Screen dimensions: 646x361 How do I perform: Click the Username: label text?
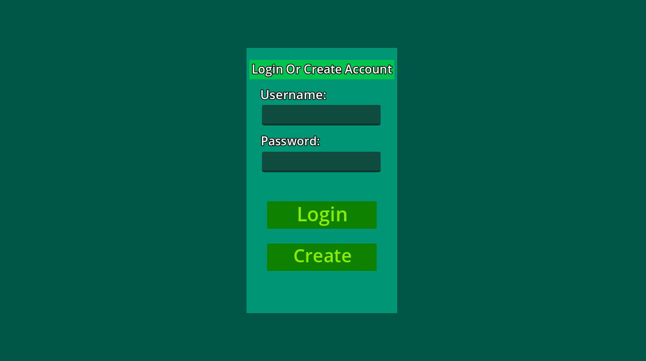click(x=293, y=95)
